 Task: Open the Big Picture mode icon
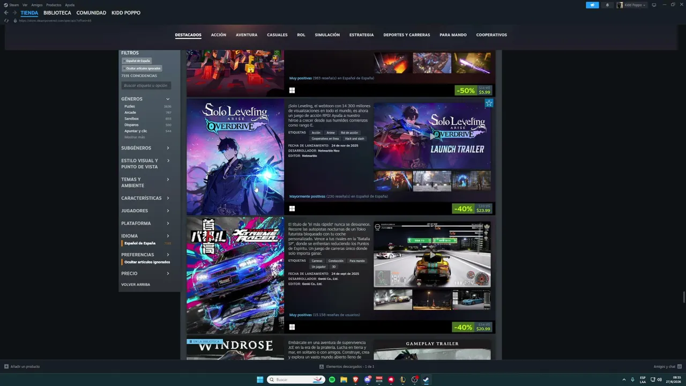(654, 5)
